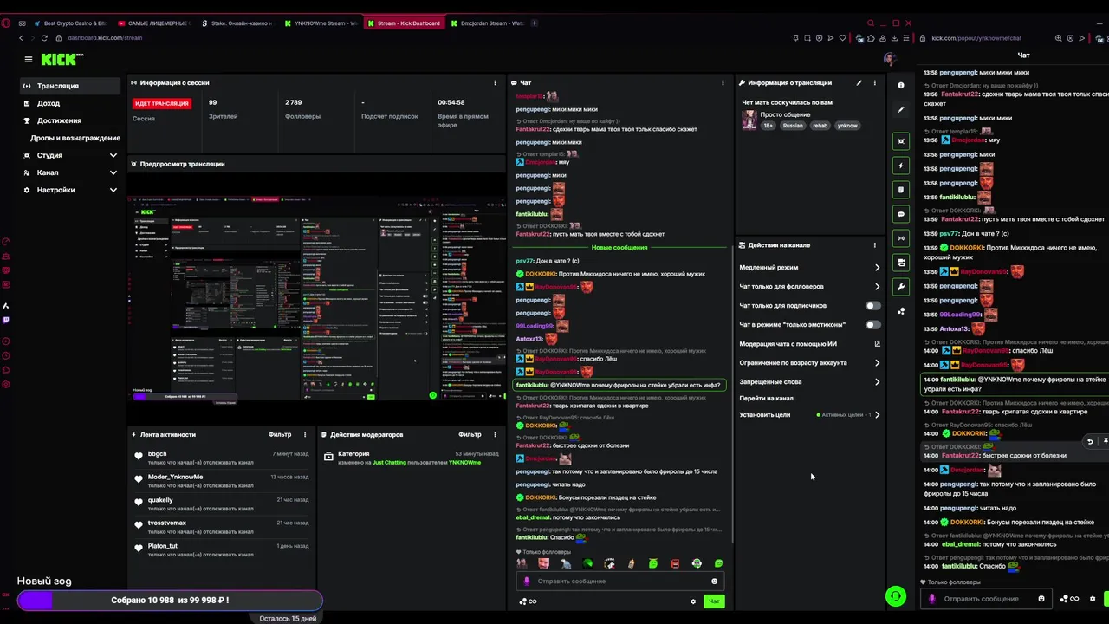This screenshot has width=1109, height=624.
Task: Click Новые сообщения divider in chat
Action: (x=619, y=248)
